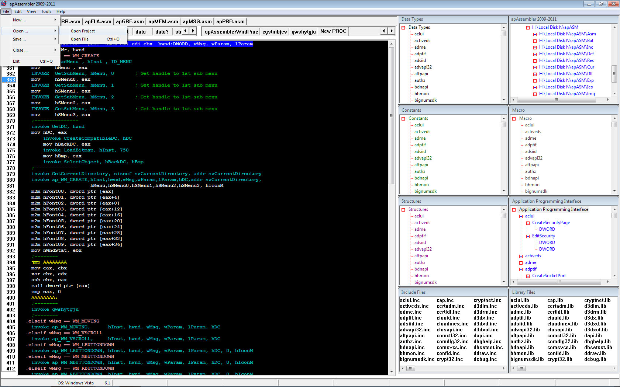Click right scroll arrow beside the str tab
The height and width of the screenshot is (387, 620).
(x=193, y=31)
